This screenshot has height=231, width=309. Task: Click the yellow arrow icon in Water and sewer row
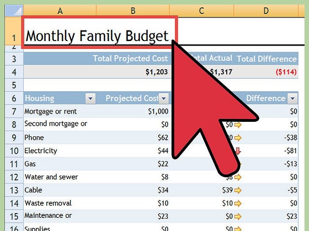point(237,177)
